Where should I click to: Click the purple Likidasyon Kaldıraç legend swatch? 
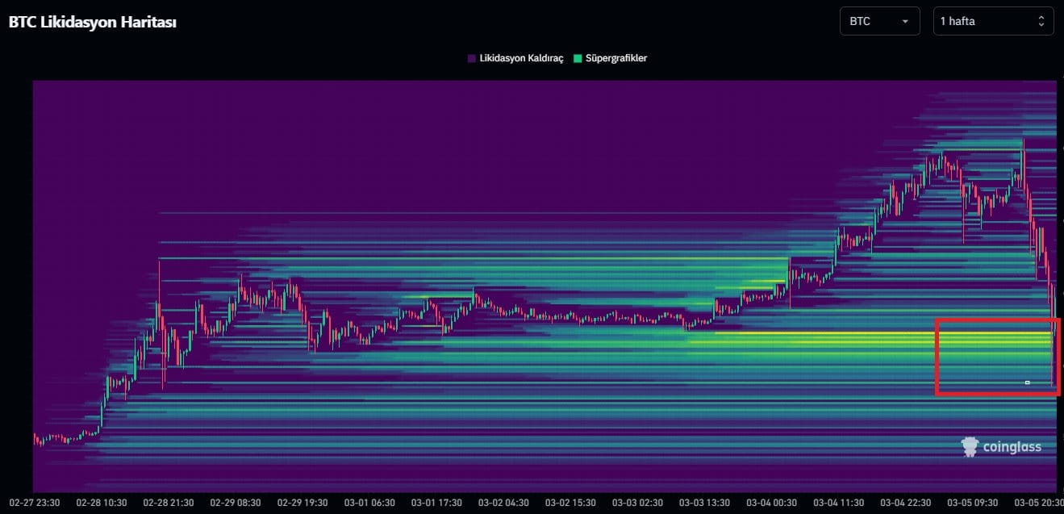point(472,58)
